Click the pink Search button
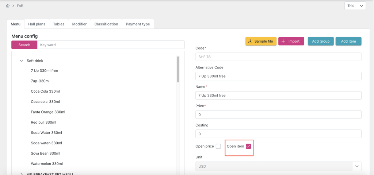 click(x=24, y=45)
